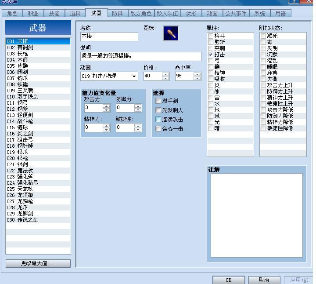Decrease the 价格 value with down arrow
The image size is (316, 284).
(165, 78)
